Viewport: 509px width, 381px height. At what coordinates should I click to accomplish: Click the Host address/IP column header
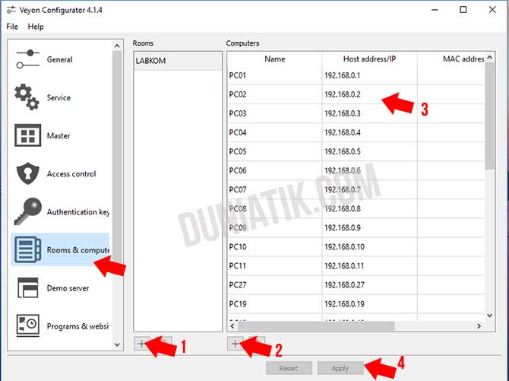[x=369, y=59]
